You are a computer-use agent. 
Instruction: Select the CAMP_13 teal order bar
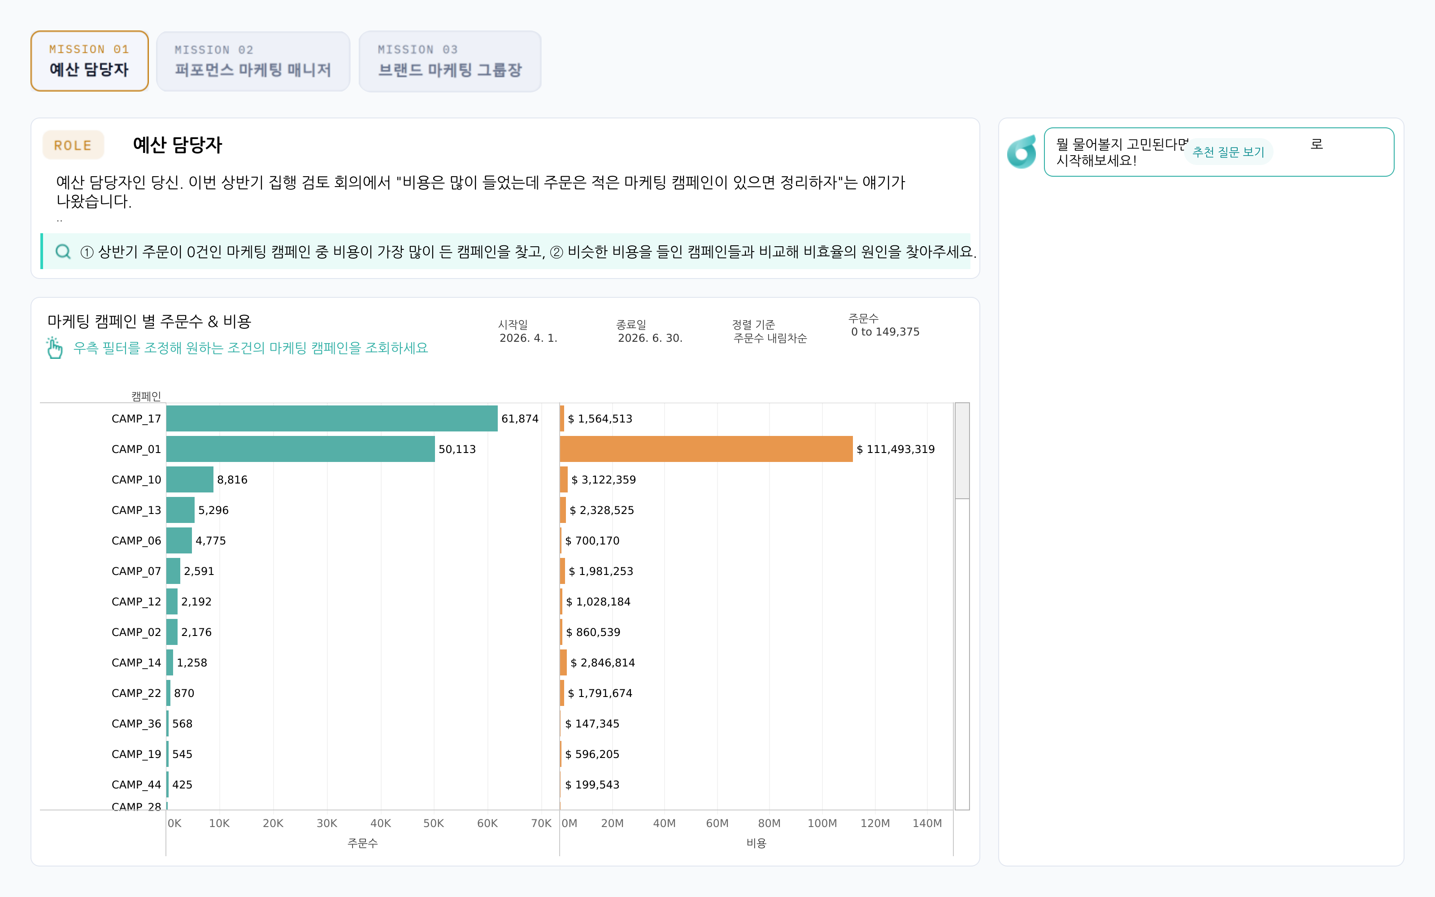coord(180,510)
